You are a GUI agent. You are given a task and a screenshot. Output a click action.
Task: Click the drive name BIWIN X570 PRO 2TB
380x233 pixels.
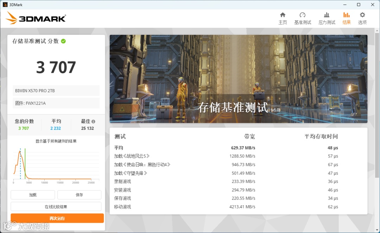click(x=56, y=91)
